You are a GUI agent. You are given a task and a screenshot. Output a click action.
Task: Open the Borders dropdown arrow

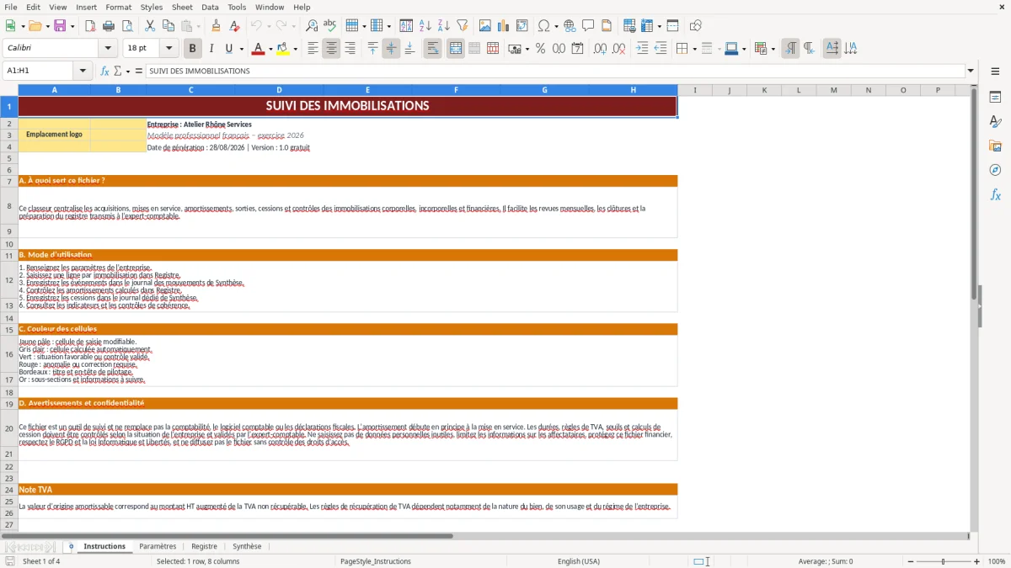(x=695, y=49)
